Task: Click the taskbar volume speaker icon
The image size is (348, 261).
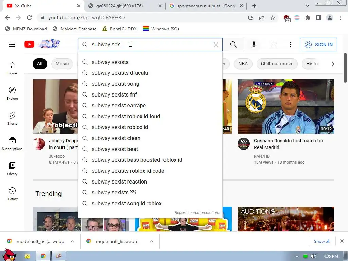Action: [313, 256]
